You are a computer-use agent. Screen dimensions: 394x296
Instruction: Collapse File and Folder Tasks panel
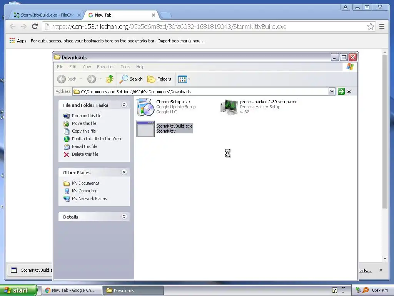click(x=124, y=105)
